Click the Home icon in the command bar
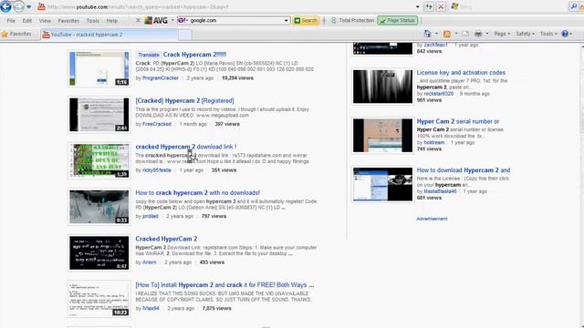 pos(428,34)
